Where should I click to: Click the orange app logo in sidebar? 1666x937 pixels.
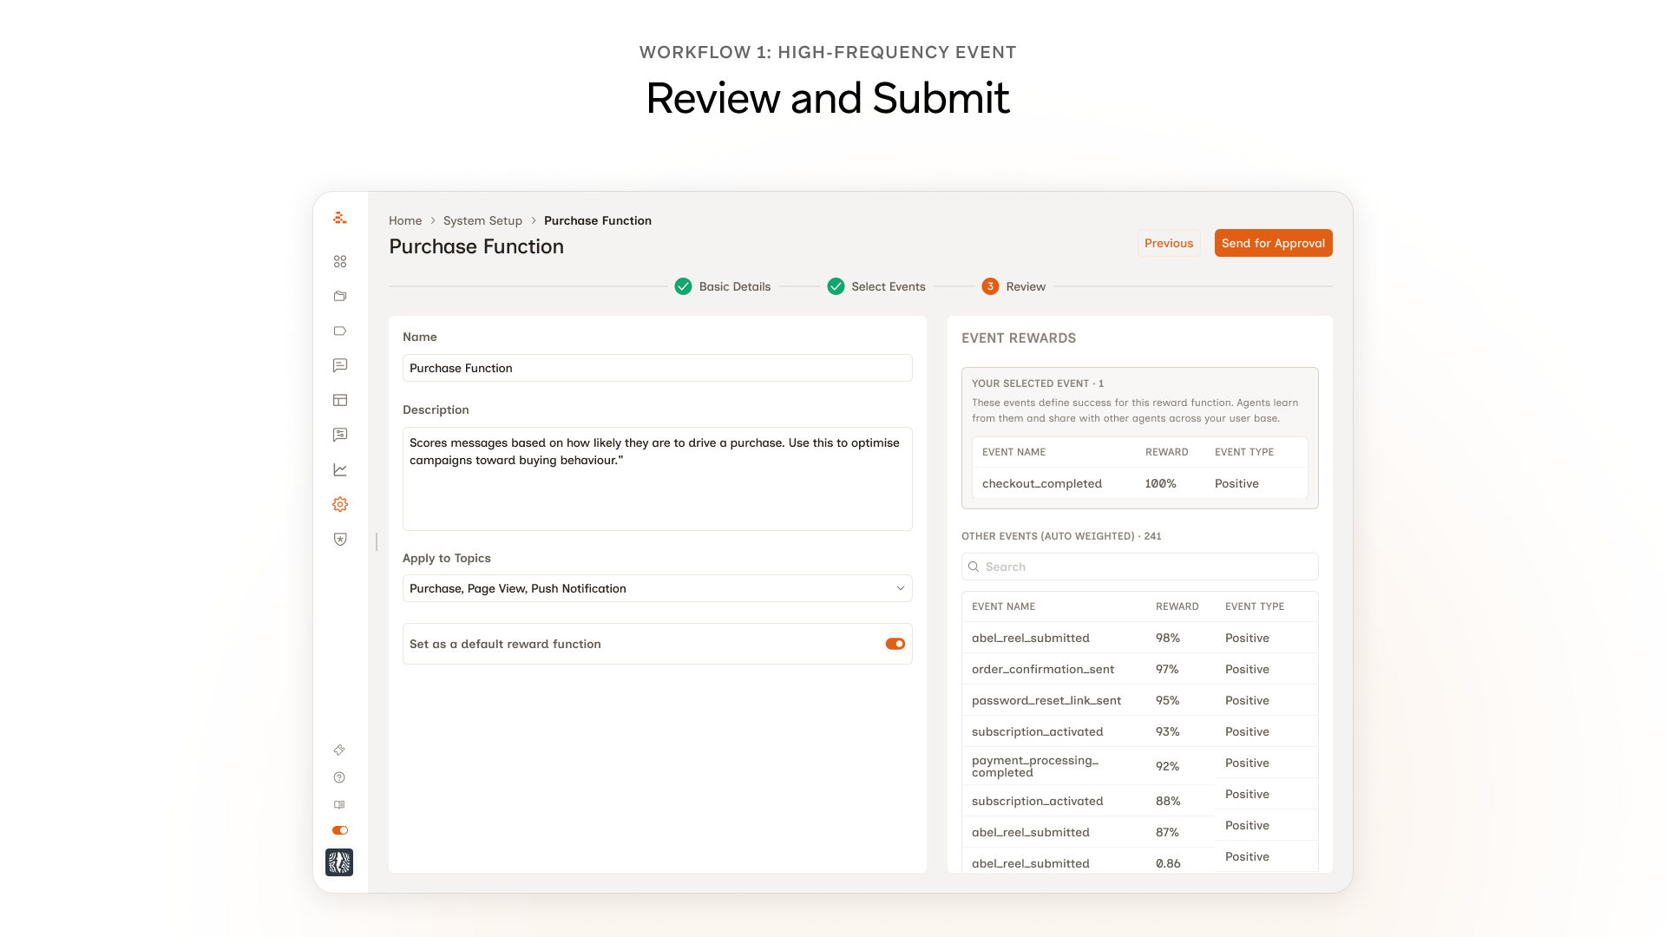pos(340,218)
